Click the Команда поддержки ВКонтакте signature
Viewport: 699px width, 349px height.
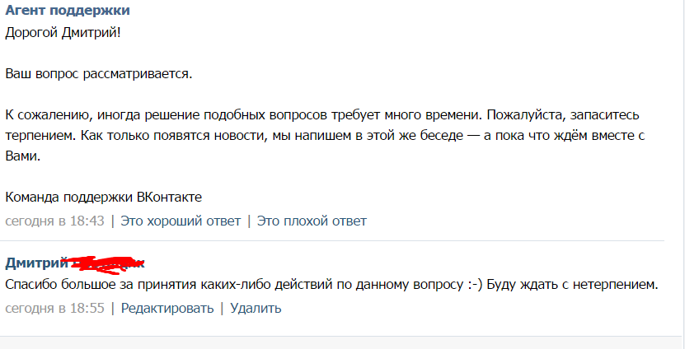(x=103, y=198)
